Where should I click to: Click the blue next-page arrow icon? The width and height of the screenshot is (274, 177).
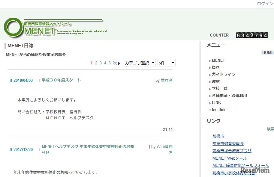pyautogui.click(x=119, y=63)
